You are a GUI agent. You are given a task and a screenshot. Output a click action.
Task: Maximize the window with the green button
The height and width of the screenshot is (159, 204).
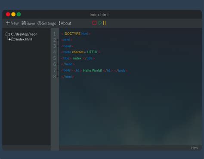coord(19,14)
